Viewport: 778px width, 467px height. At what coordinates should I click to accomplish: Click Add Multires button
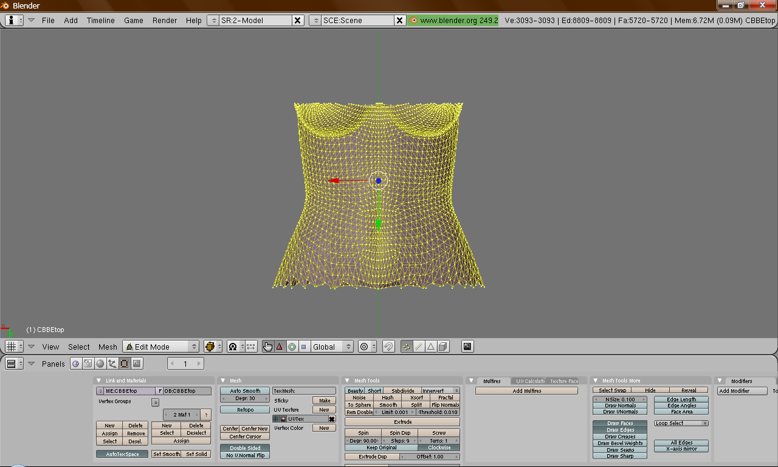pos(526,391)
